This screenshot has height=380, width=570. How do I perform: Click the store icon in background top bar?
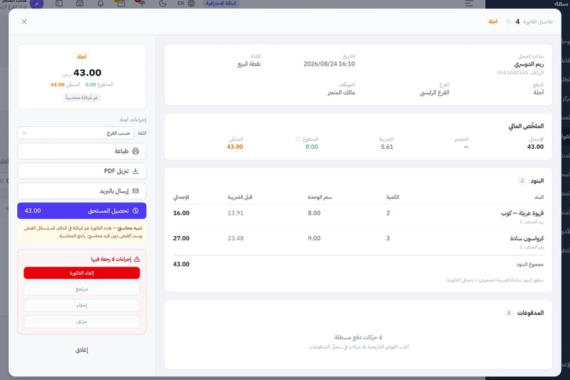tap(80, 4)
